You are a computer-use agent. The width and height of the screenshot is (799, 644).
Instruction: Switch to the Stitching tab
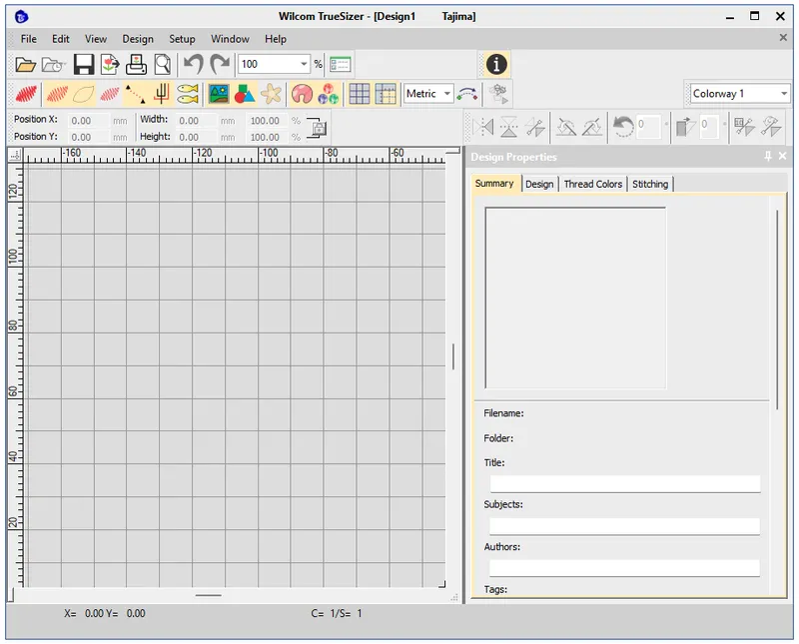click(x=650, y=184)
